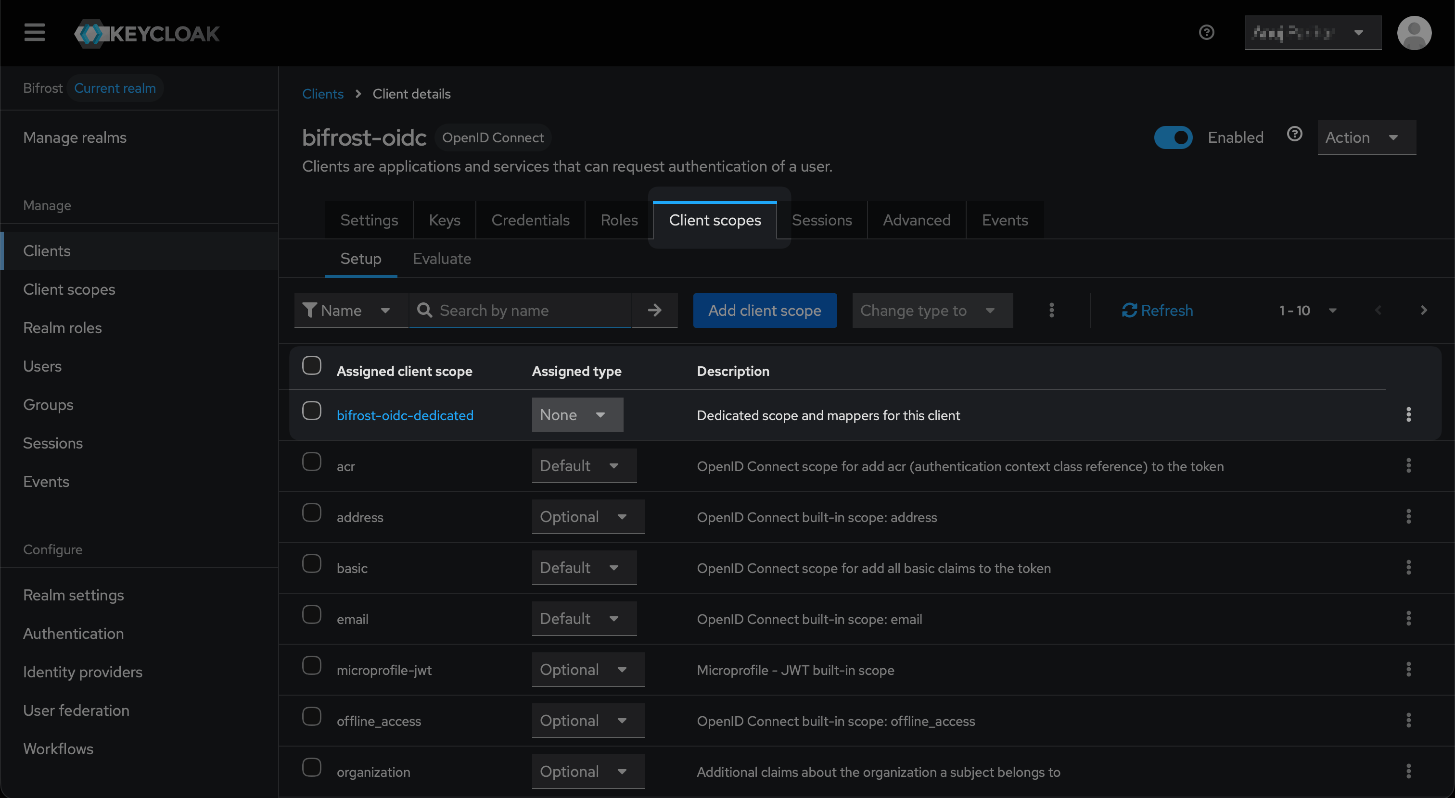
Task: Switch to the Sessions tab in client details
Action: tap(821, 220)
